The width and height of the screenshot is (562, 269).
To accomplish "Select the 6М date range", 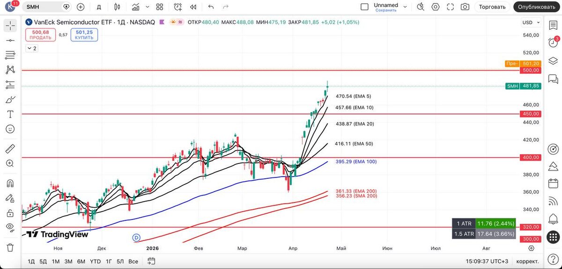I will [x=81, y=262].
